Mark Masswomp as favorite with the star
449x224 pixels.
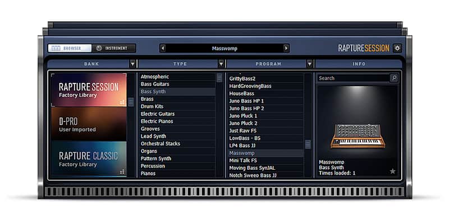[392, 171]
